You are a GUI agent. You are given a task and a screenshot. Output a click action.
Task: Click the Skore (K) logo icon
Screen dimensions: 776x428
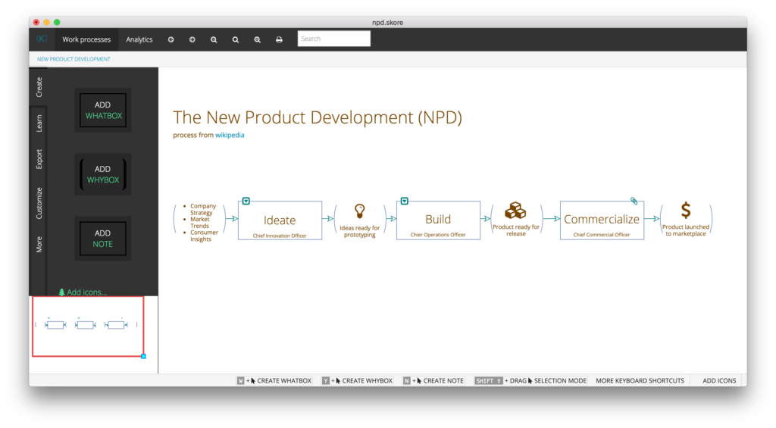click(x=42, y=39)
